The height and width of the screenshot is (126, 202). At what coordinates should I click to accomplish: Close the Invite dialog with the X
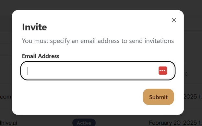(x=174, y=20)
